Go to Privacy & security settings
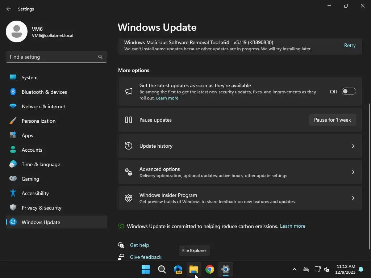The width and height of the screenshot is (371, 278). pyautogui.click(x=57, y=207)
